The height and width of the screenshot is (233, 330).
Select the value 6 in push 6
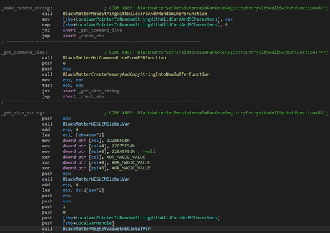[x=64, y=63]
